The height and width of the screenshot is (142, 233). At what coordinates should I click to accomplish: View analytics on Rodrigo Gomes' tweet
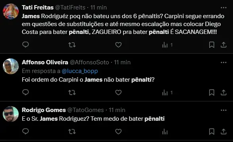click(x=165, y=131)
